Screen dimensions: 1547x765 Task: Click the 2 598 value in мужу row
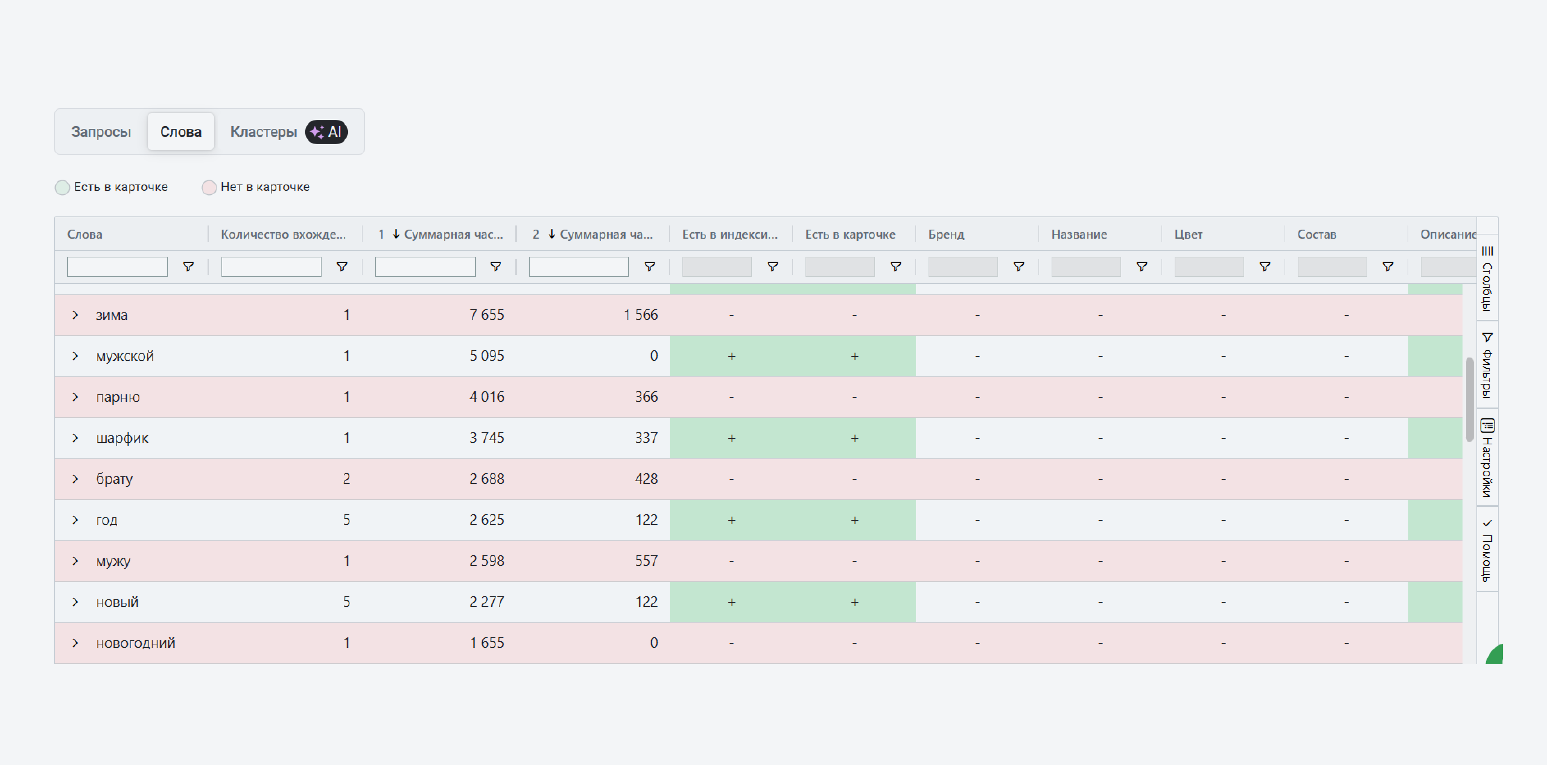click(x=486, y=560)
